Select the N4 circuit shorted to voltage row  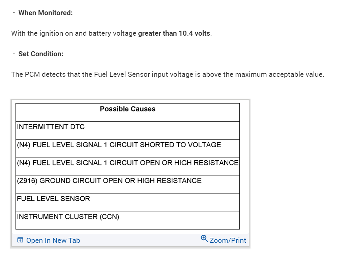click(x=119, y=145)
